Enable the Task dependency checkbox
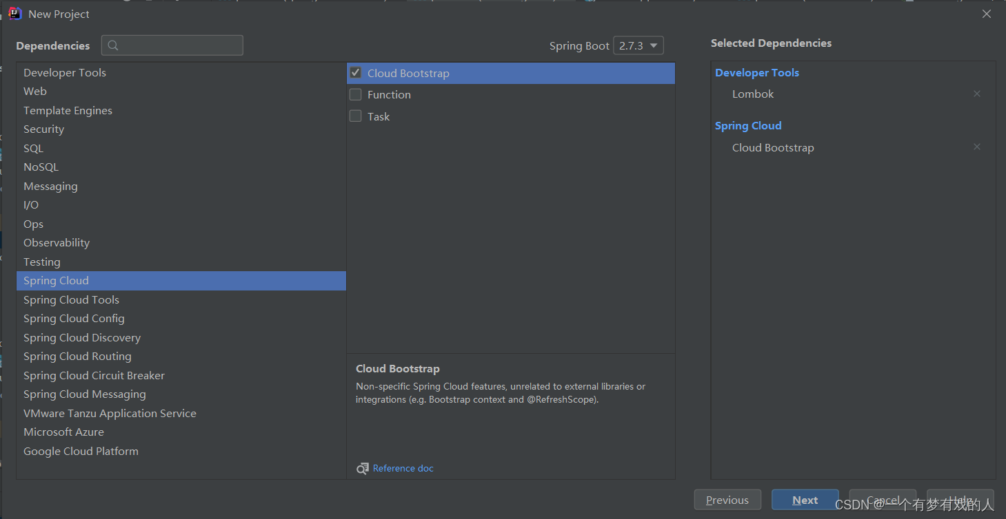 [x=356, y=116]
